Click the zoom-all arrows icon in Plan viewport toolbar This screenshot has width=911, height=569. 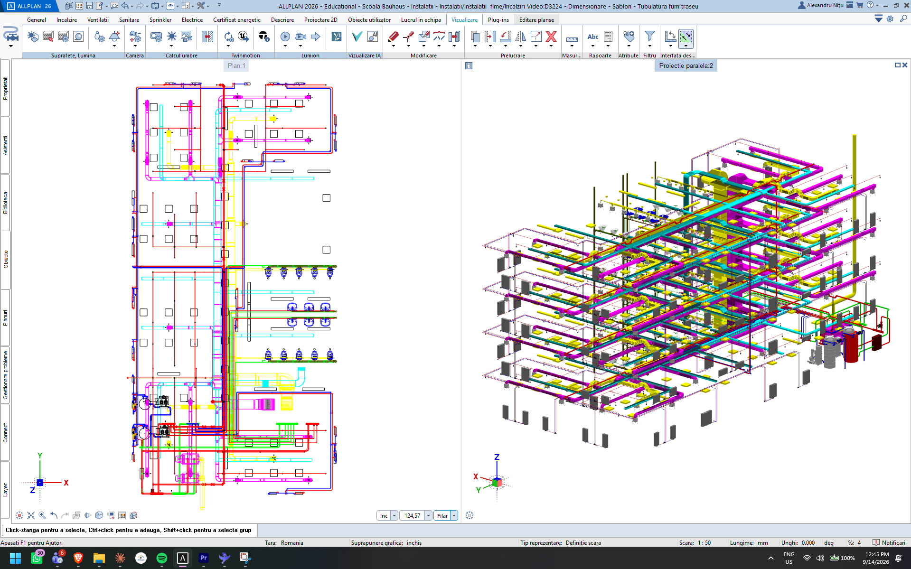pyautogui.click(x=31, y=515)
